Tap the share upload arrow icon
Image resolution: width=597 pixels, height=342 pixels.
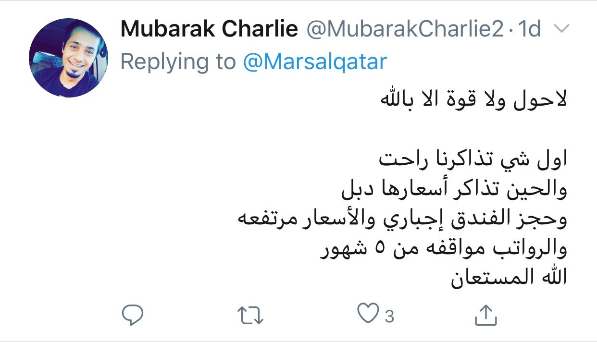coord(485,315)
